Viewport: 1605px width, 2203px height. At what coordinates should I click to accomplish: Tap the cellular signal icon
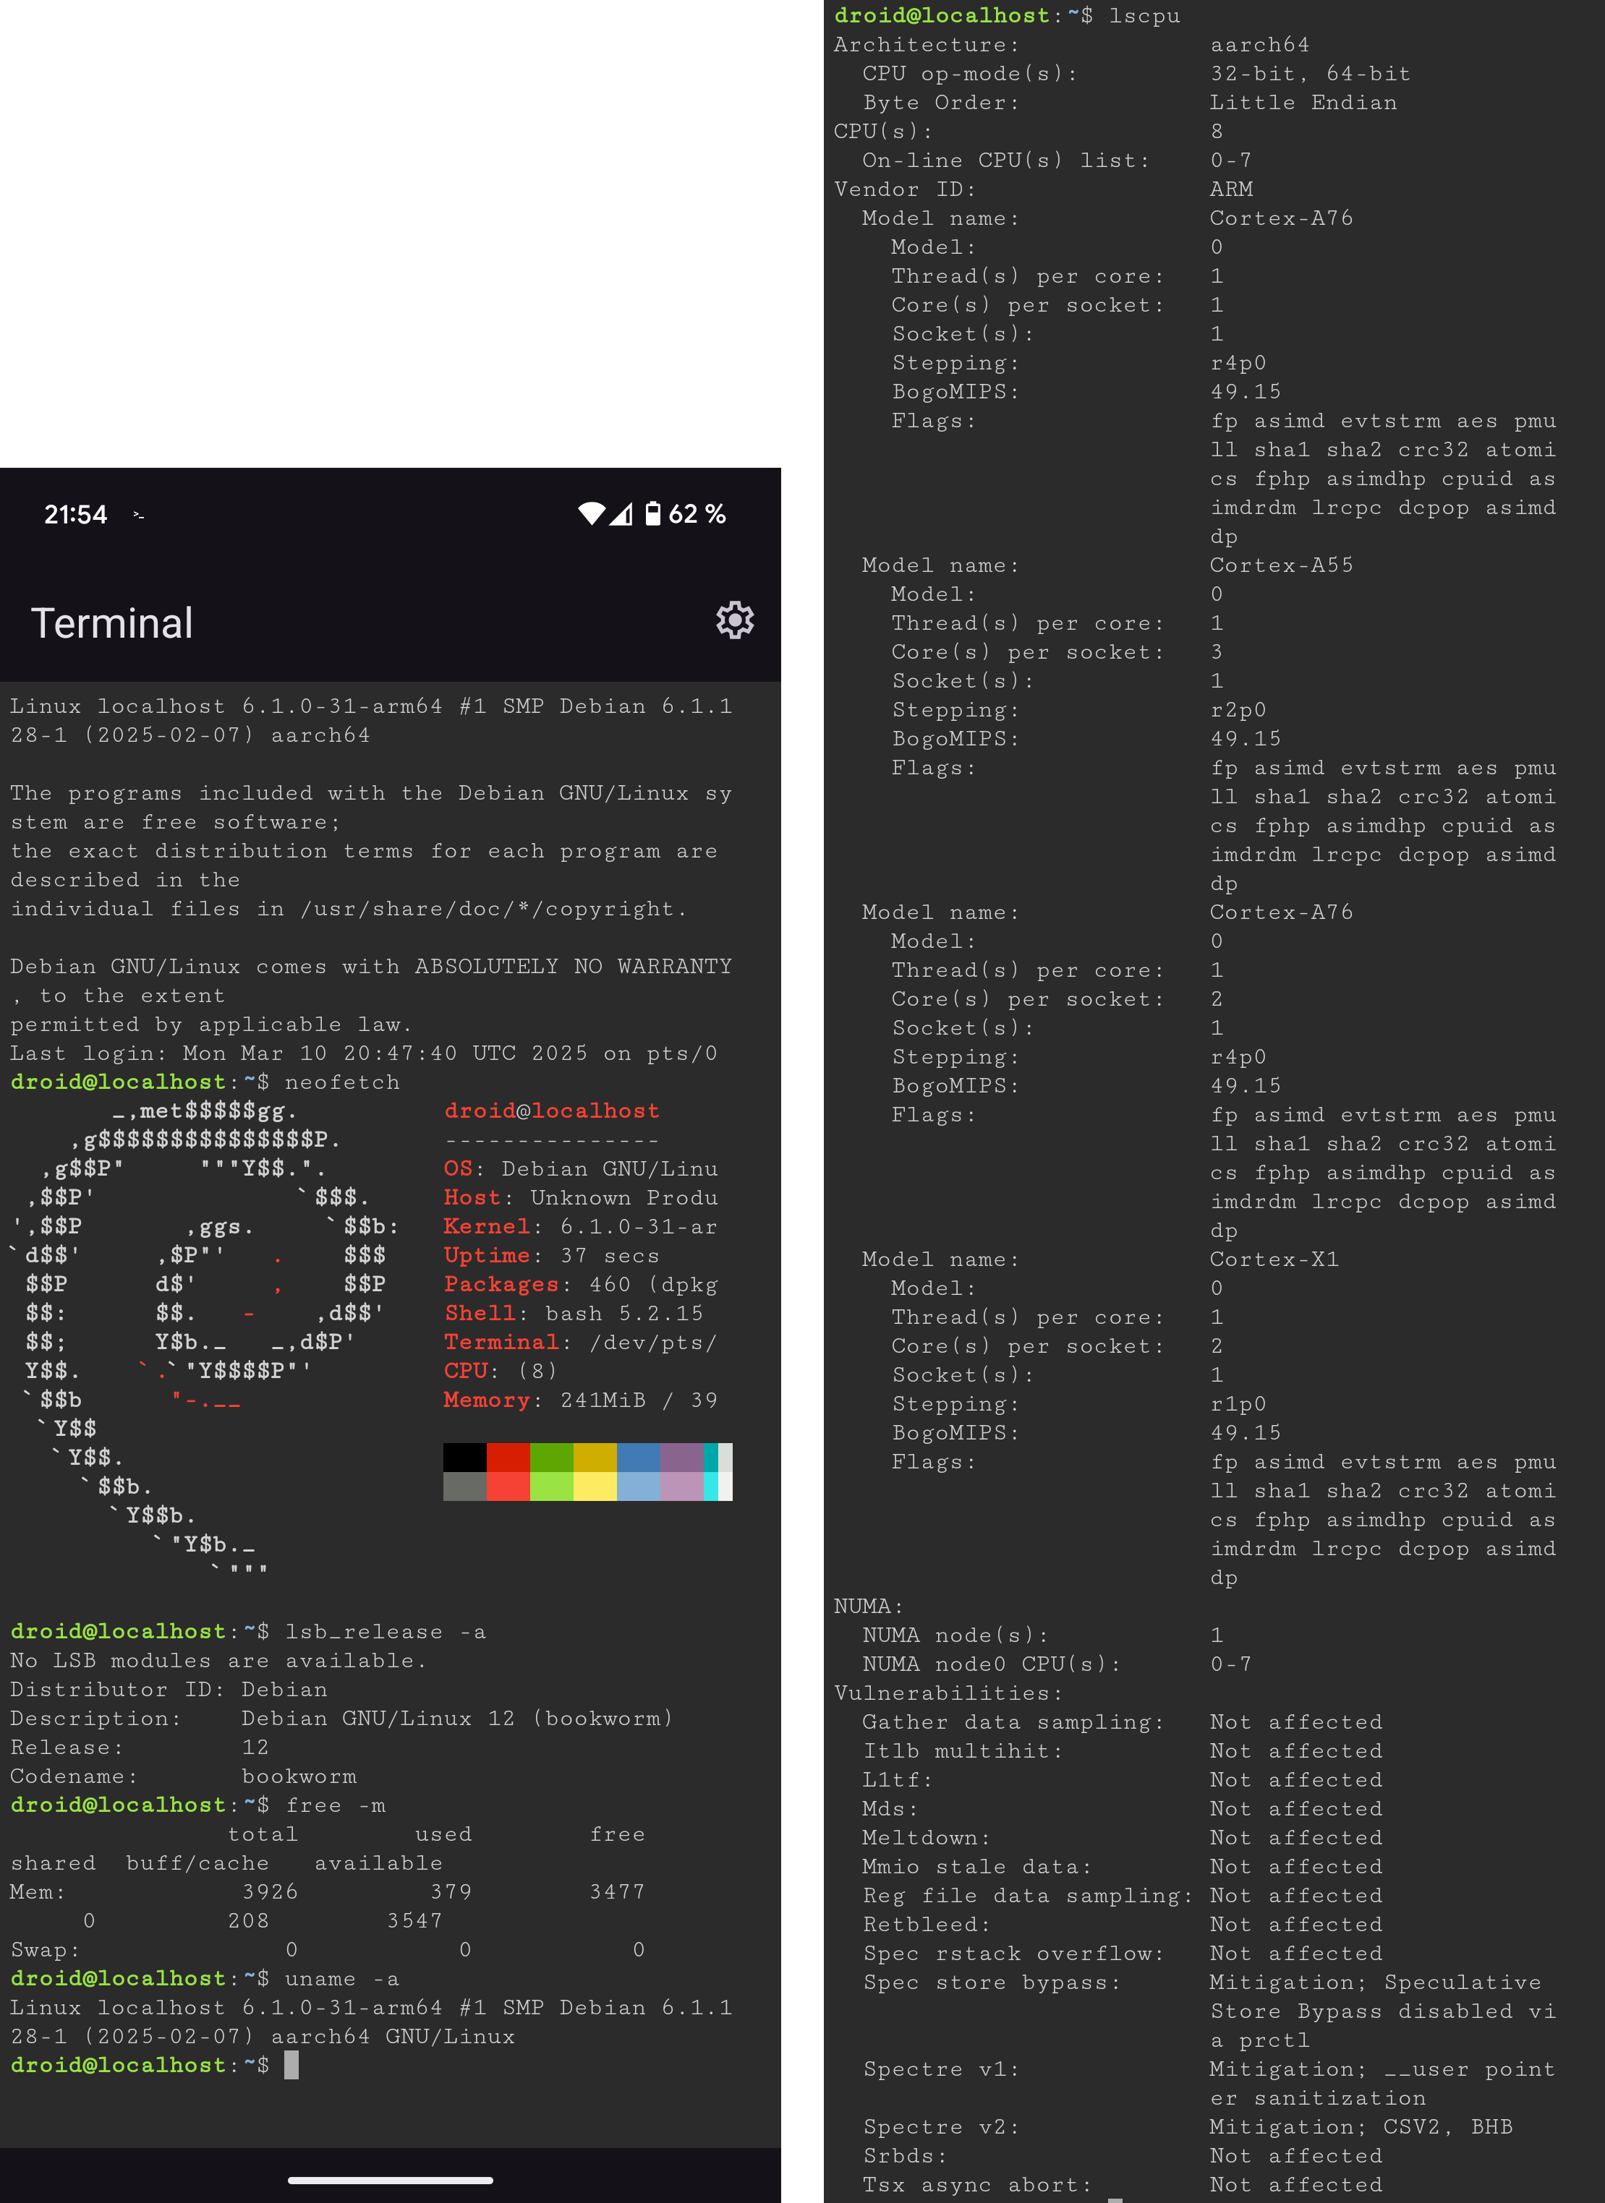[622, 514]
